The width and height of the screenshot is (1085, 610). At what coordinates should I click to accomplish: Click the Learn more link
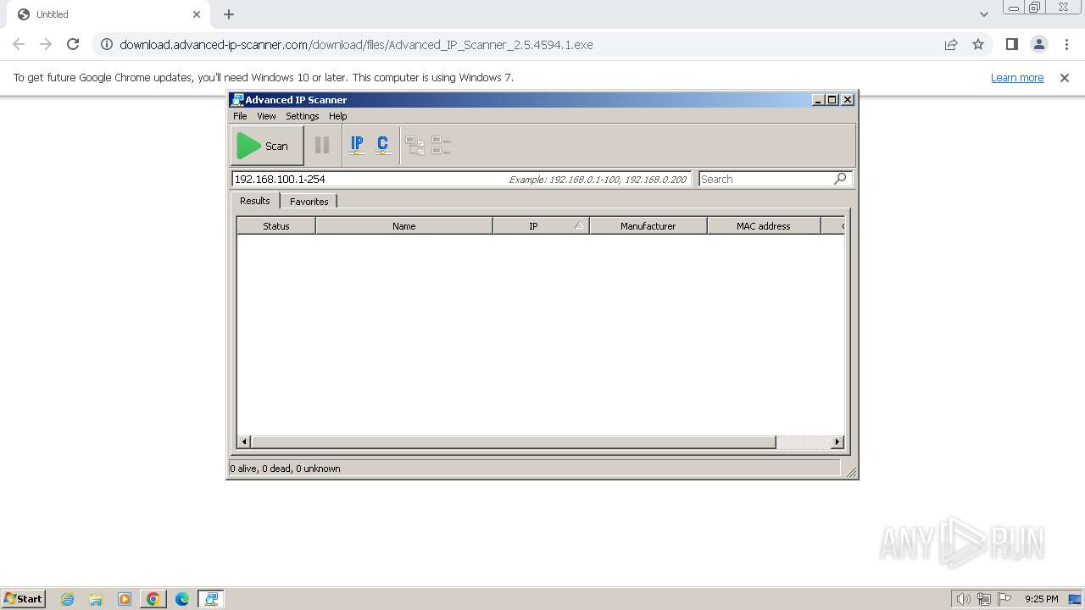1017,77
